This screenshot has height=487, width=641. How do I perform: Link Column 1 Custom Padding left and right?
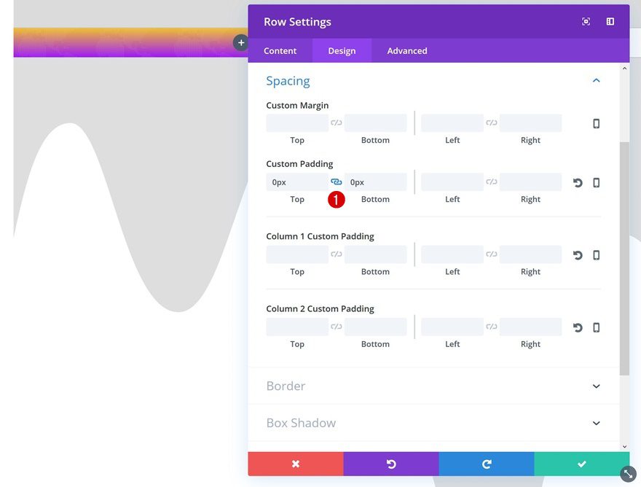click(492, 254)
